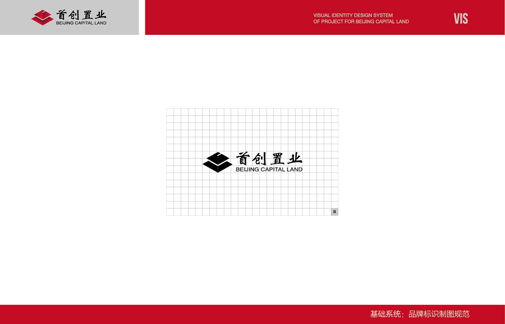Click the black Chinese characters 首创置业 in grid
Image resolution: width=505 pixels, height=324 pixels.
pos(269,159)
